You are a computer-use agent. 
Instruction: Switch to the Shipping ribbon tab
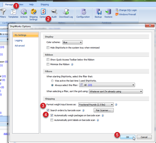click(45, 5)
